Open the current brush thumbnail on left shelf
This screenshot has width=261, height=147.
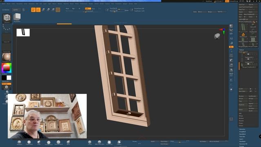click(x=7, y=18)
